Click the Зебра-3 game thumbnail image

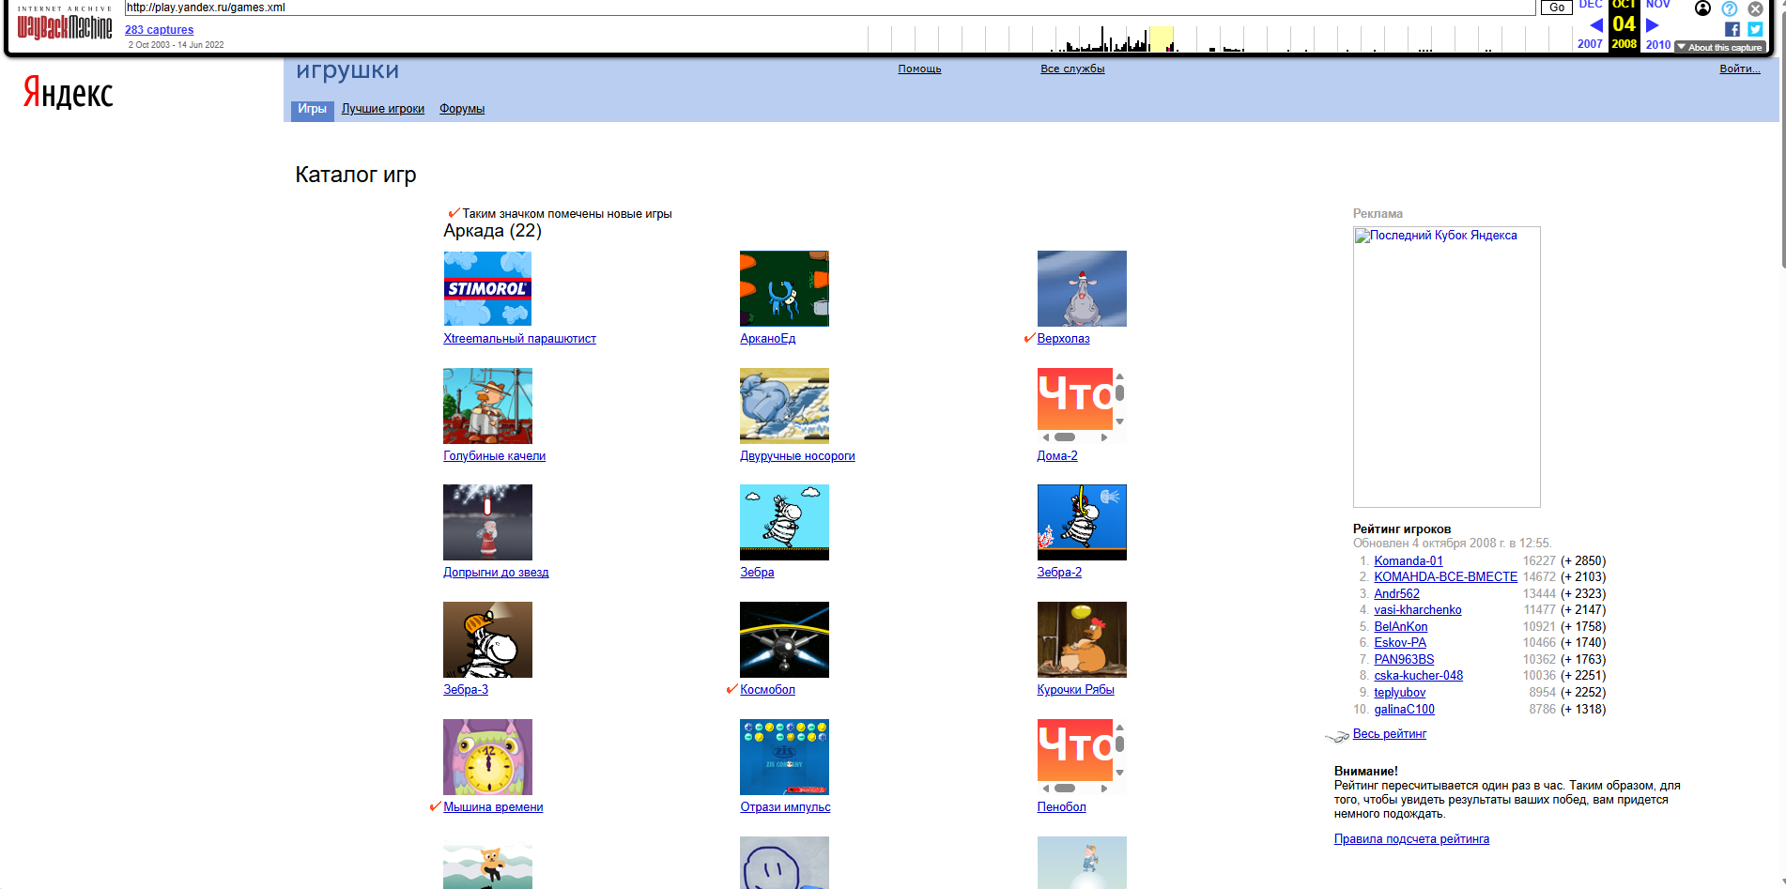tap(487, 639)
